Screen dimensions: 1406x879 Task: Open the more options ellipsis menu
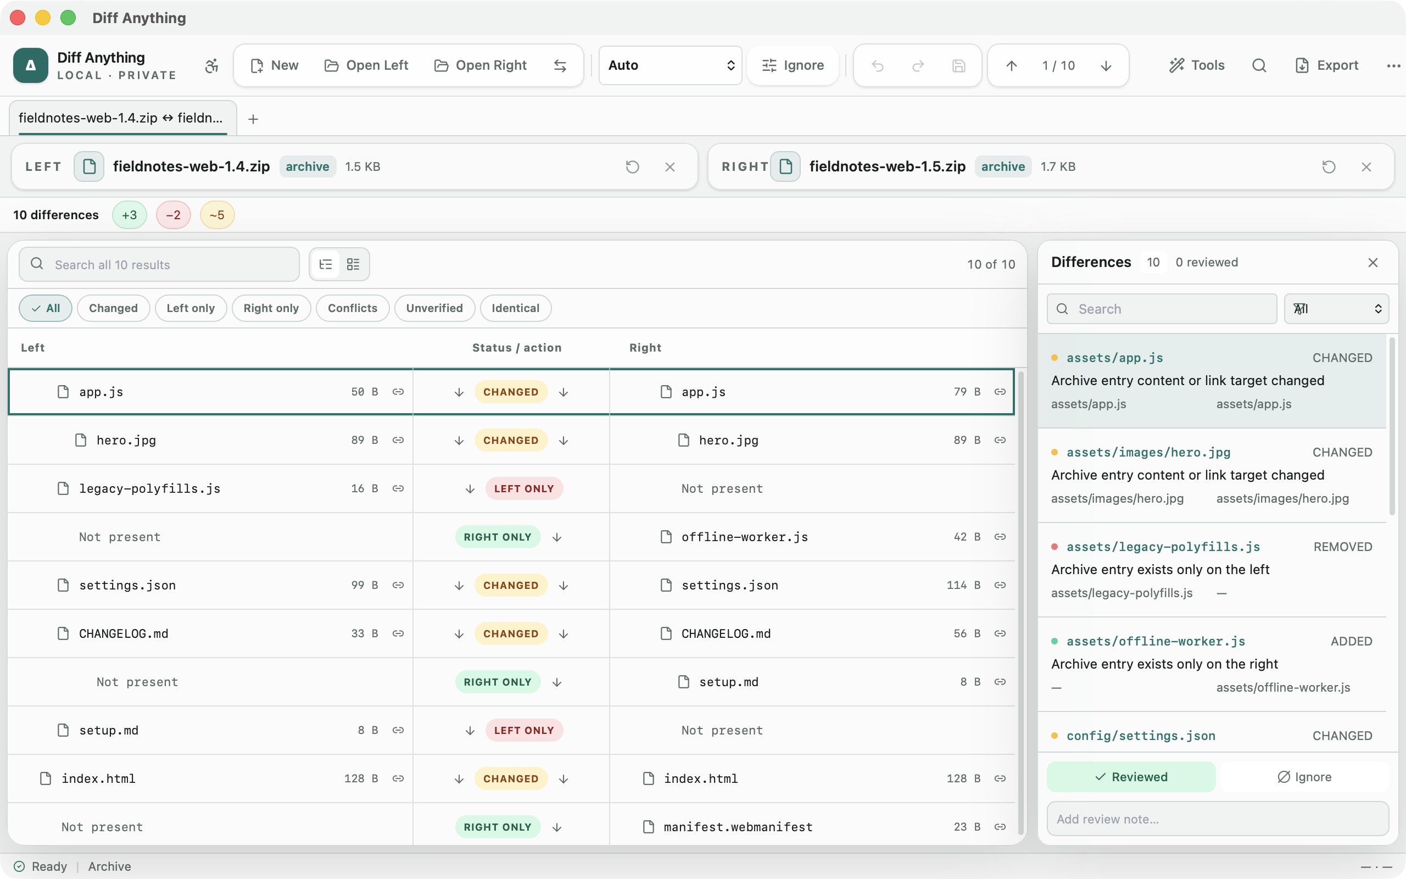point(1393,66)
